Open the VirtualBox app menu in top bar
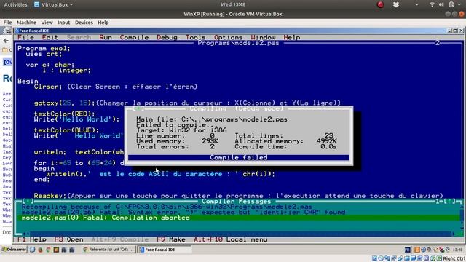This screenshot has width=466, height=262. [x=53, y=5]
